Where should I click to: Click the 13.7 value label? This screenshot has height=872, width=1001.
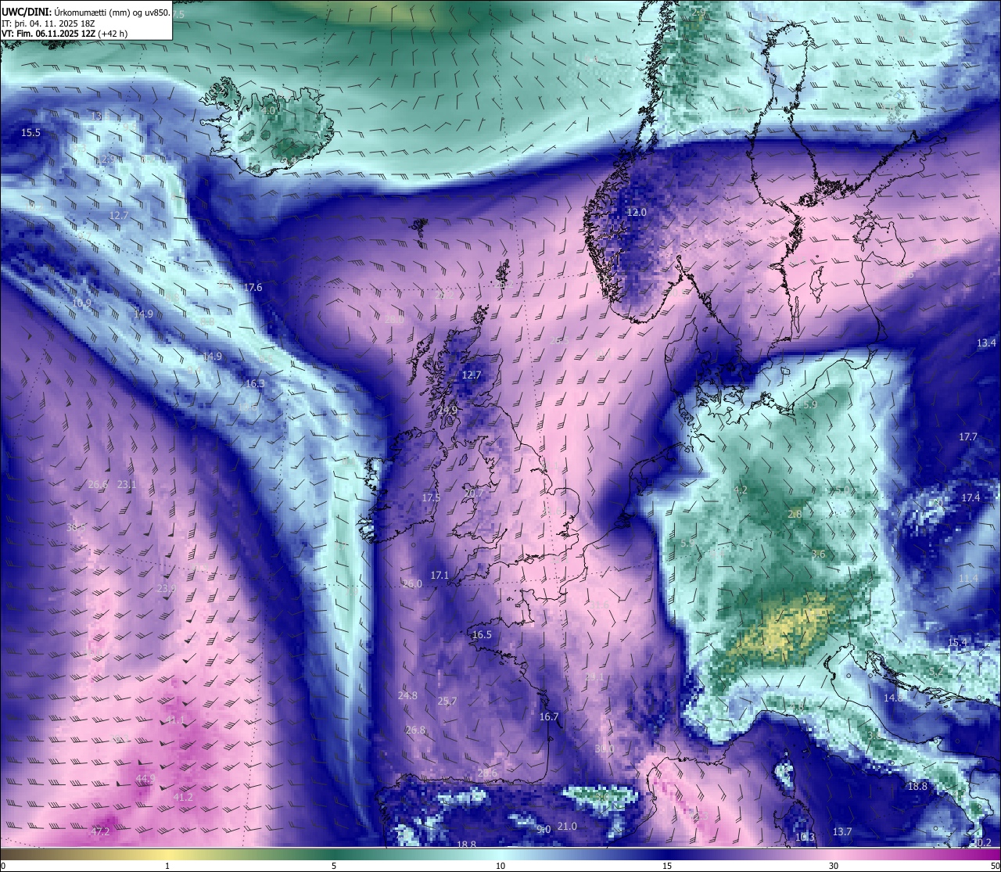(841, 832)
